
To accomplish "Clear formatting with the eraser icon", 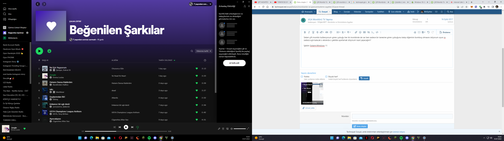I will click(415, 32).
